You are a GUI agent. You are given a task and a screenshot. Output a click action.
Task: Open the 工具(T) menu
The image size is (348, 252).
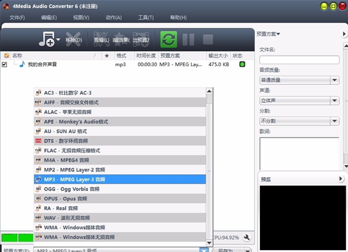tap(146, 17)
